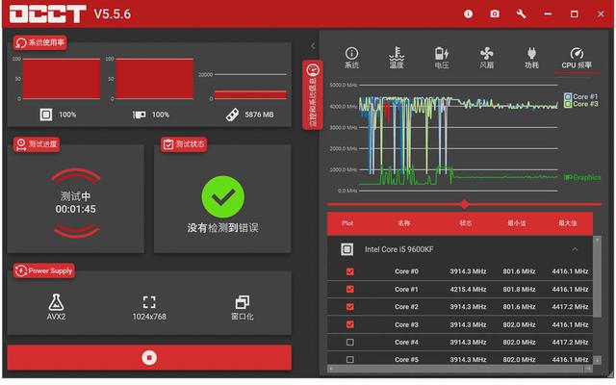Collapse the left panel with the arrow
The width and height of the screenshot is (616, 385).
[x=312, y=46]
